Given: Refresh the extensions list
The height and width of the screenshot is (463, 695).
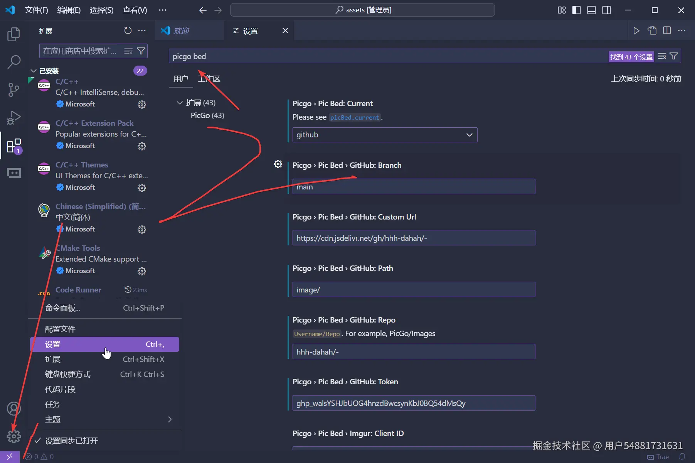Looking at the screenshot, I should (x=128, y=30).
